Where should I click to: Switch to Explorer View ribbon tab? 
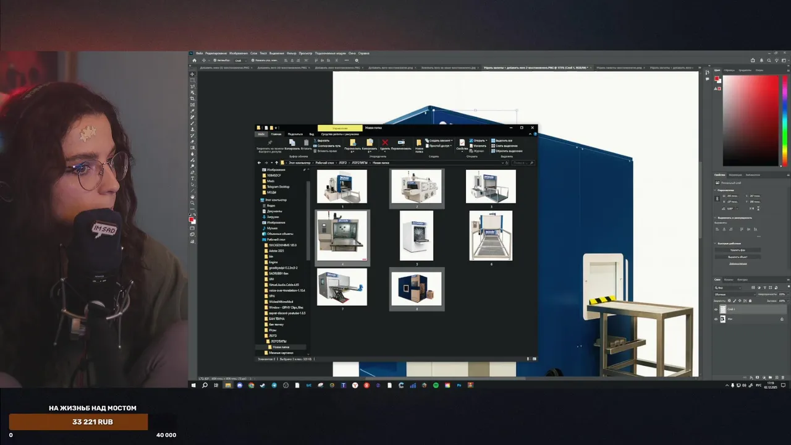311,134
